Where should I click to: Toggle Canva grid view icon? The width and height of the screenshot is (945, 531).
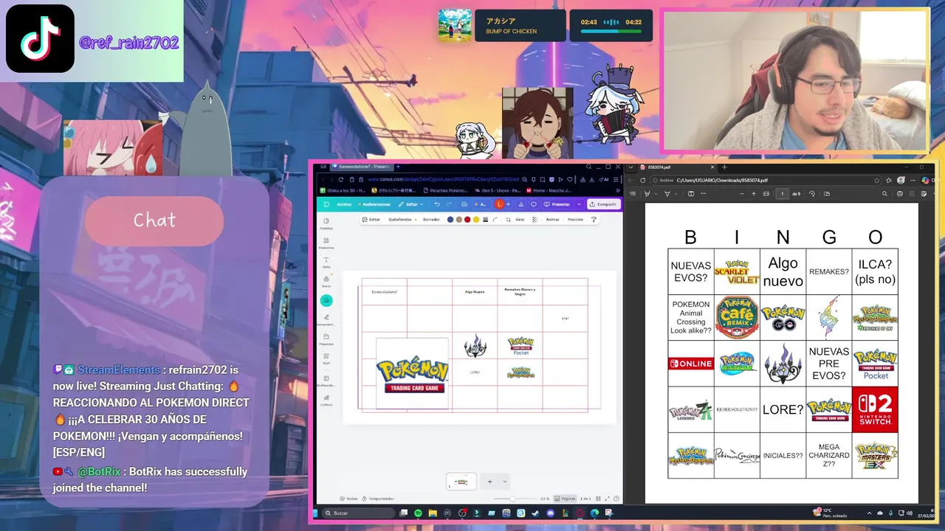(598, 499)
